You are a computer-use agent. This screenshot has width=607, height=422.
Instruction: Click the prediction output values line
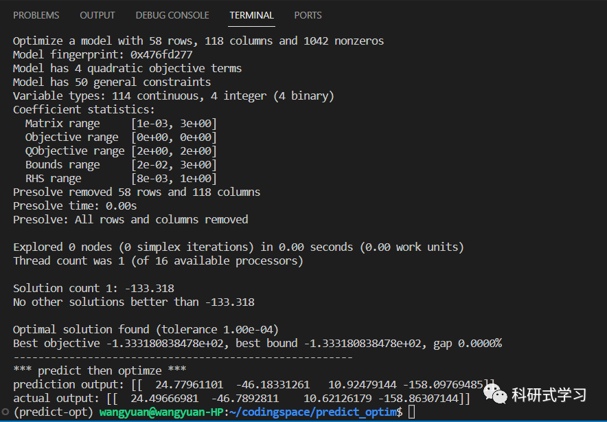click(x=254, y=384)
